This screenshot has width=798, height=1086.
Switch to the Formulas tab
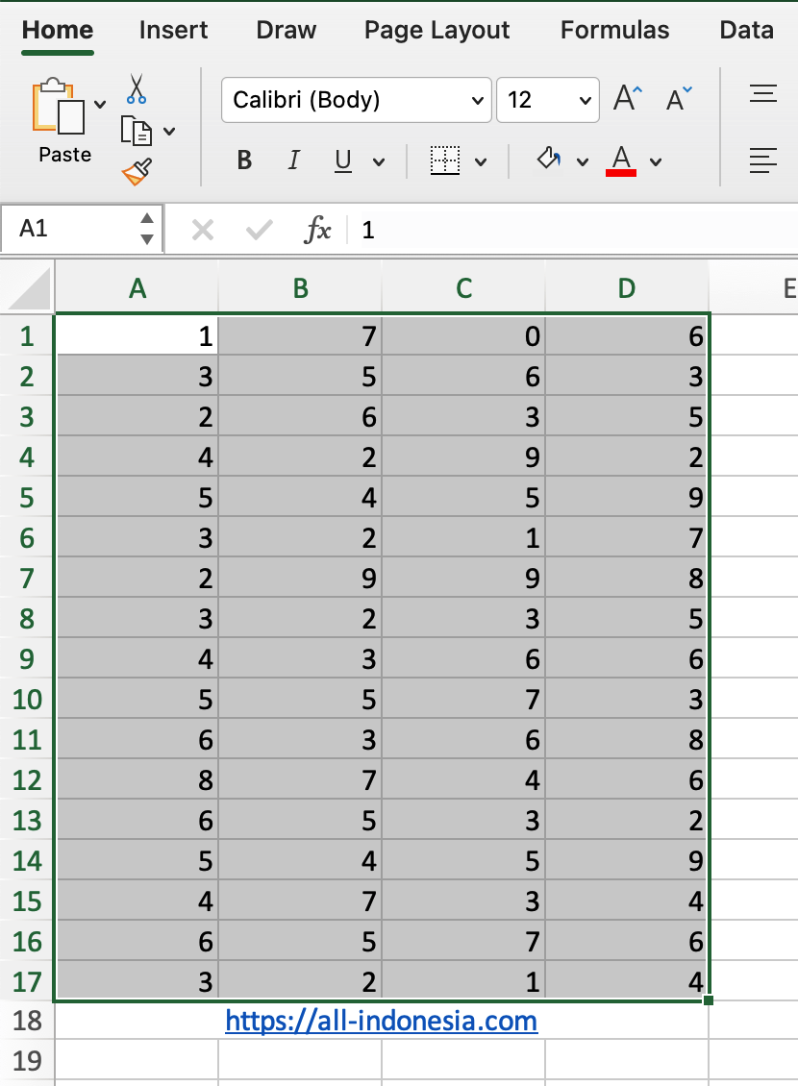pos(614,30)
